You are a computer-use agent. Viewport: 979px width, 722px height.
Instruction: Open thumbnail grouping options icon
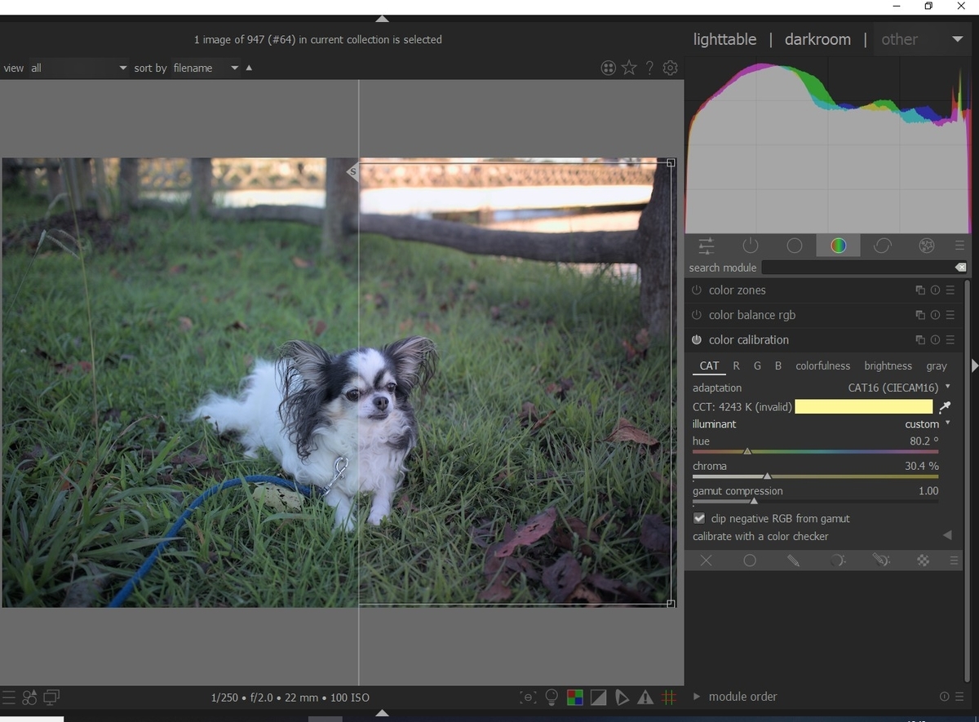(608, 68)
